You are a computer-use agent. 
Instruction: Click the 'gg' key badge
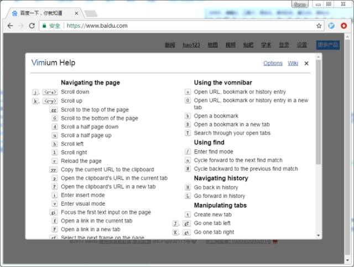(x=54, y=110)
